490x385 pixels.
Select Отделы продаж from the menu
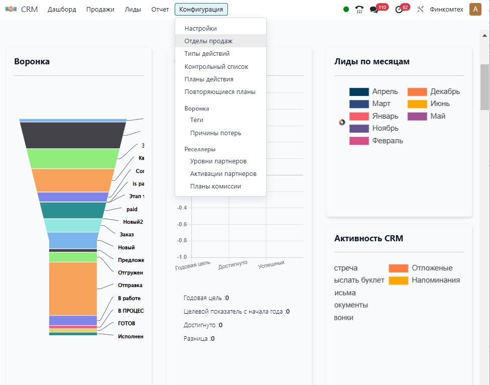(x=208, y=41)
